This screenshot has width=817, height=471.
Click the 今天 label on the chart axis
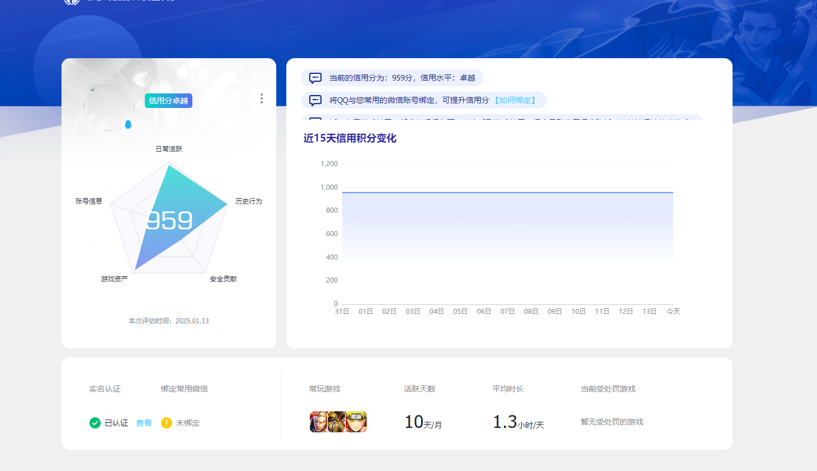point(673,312)
